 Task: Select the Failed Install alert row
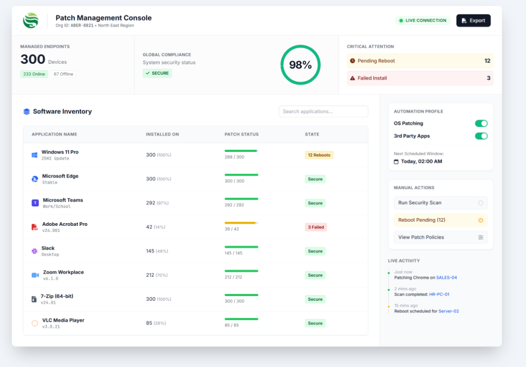click(420, 78)
